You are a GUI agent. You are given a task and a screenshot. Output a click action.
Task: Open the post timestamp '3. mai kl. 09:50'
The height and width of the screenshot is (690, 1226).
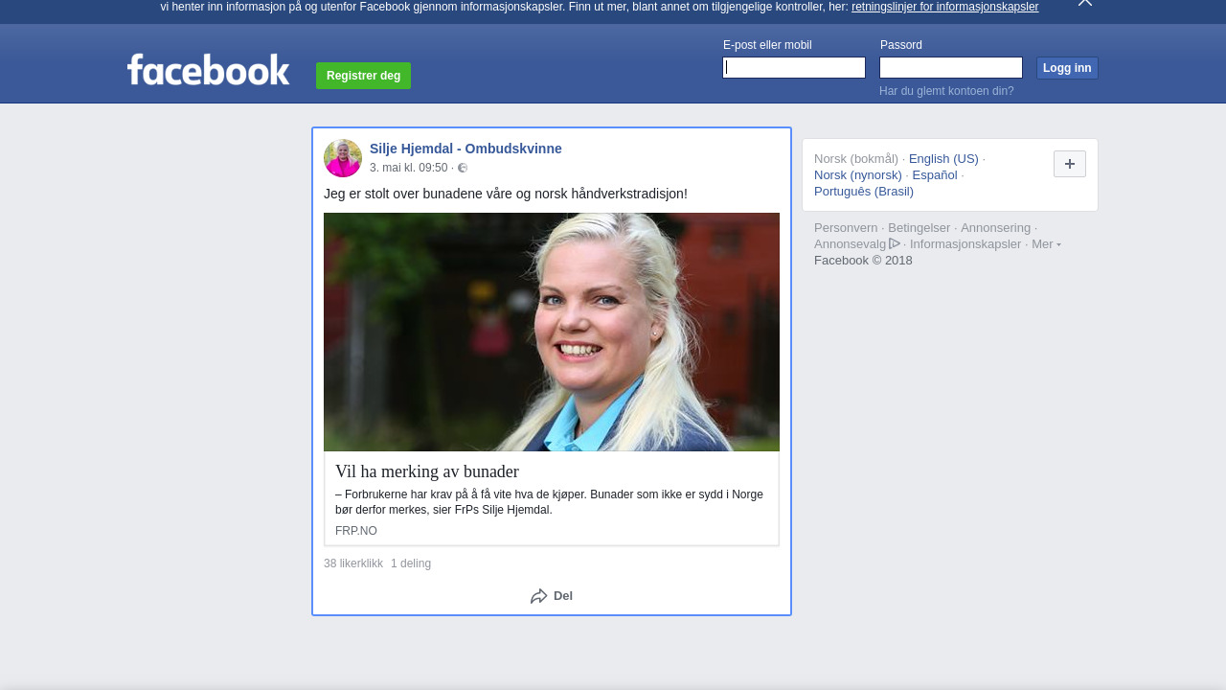(x=409, y=168)
